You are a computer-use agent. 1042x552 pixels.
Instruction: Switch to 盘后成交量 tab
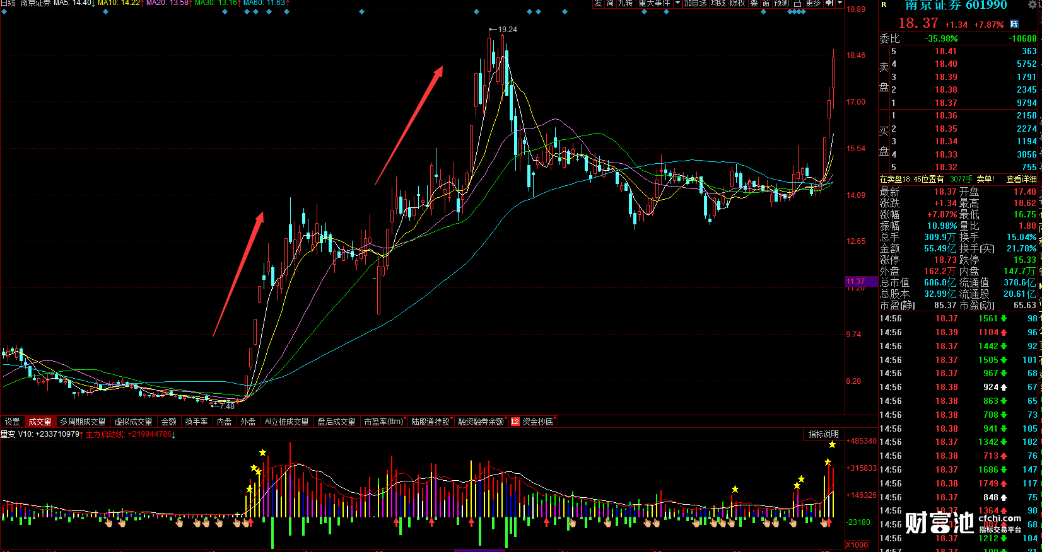tap(337, 422)
